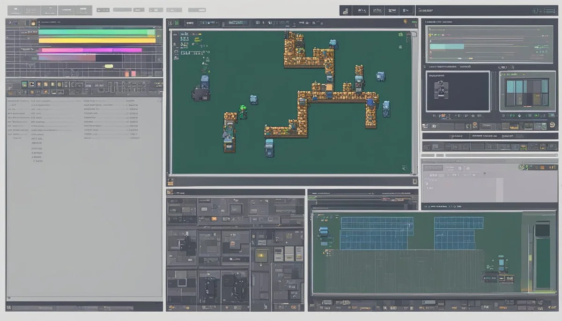Click the yellow pill-shaped marker in the timeline
562x321 pixels.
point(109,66)
